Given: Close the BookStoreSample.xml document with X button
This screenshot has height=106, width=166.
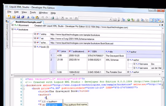Looking at the screenshot, I should [162, 25].
